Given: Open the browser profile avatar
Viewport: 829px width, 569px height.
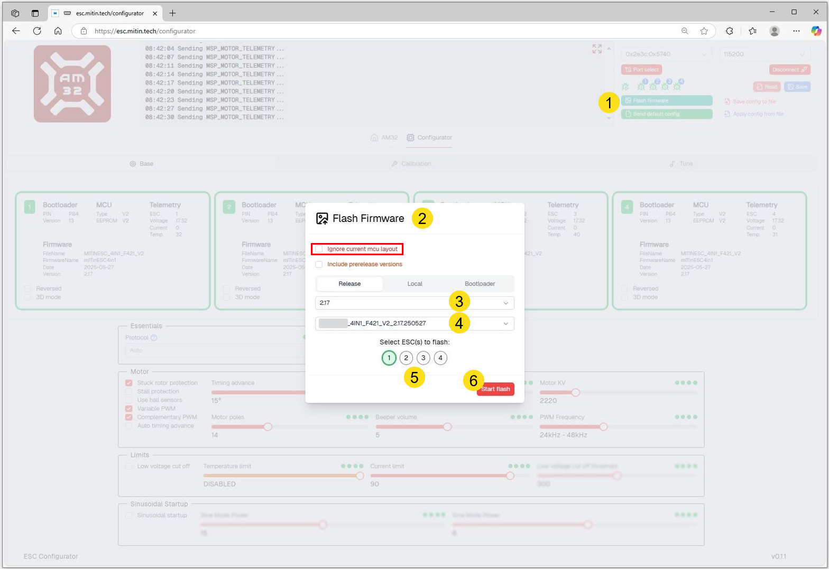Looking at the screenshot, I should pyautogui.click(x=775, y=31).
